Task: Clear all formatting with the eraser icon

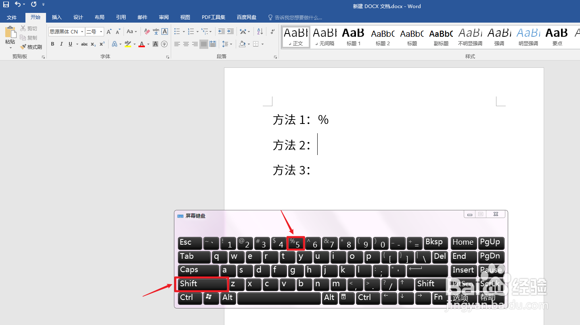Action: click(147, 31)
